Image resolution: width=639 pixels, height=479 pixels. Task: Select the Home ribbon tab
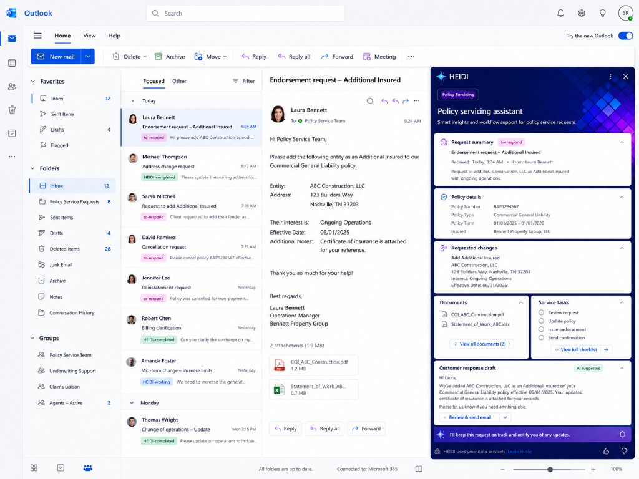[62, 36]
